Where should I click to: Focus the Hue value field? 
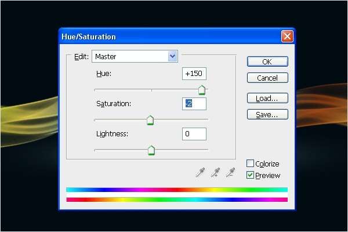[194, 74]
